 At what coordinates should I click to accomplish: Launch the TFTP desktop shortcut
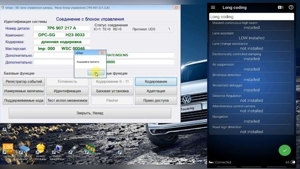[x=90, y=151]
